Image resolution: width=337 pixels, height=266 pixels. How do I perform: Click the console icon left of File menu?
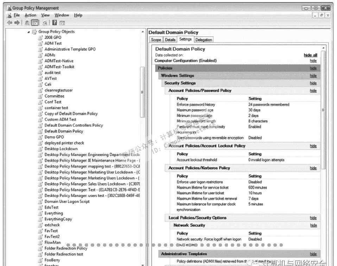9,15
